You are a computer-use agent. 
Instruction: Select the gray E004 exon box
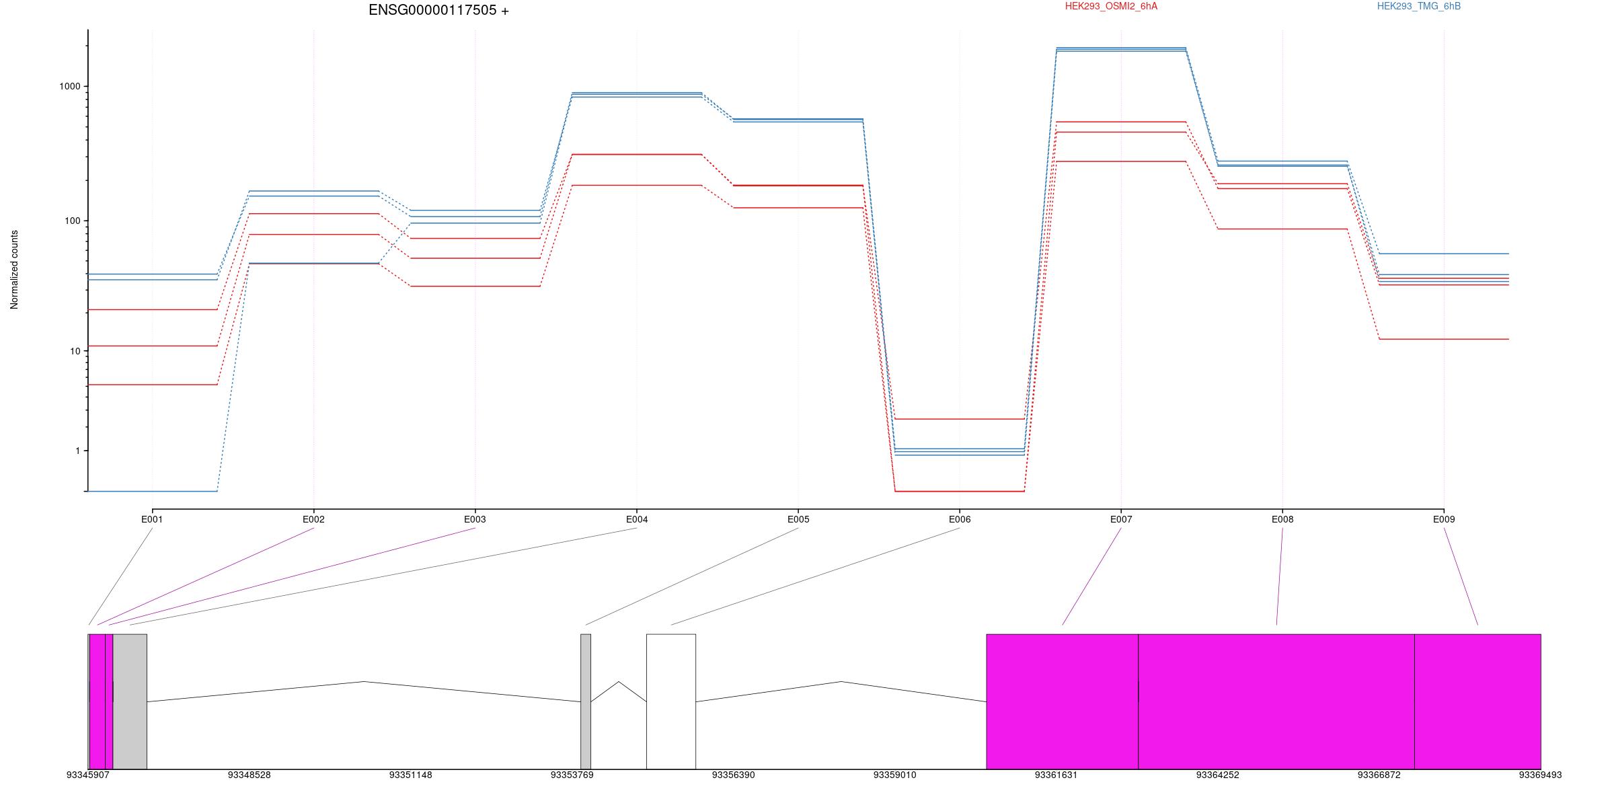coord(130,701)
